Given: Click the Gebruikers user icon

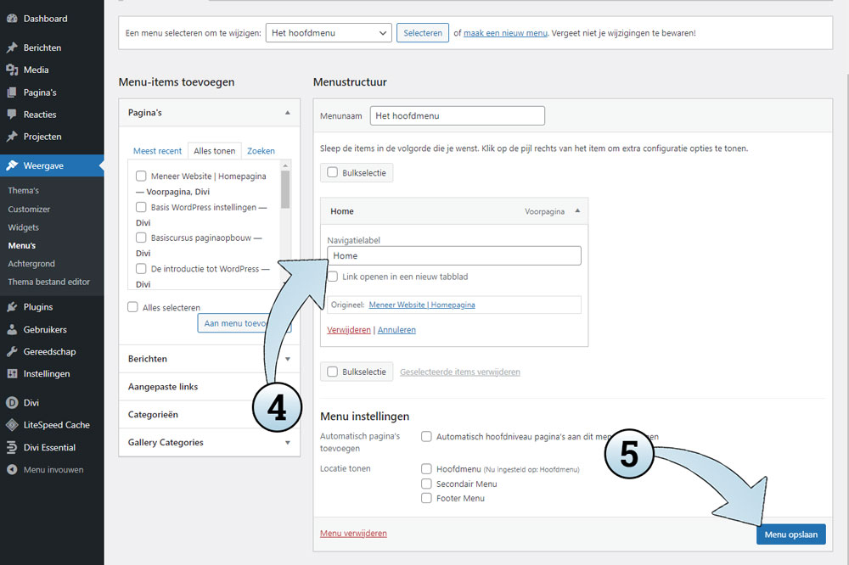Looking at the screenshot, I should tap(12, 329).
